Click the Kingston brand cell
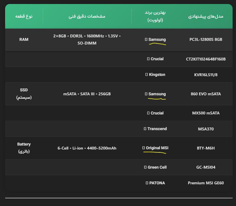 click(x=155, y=74)
